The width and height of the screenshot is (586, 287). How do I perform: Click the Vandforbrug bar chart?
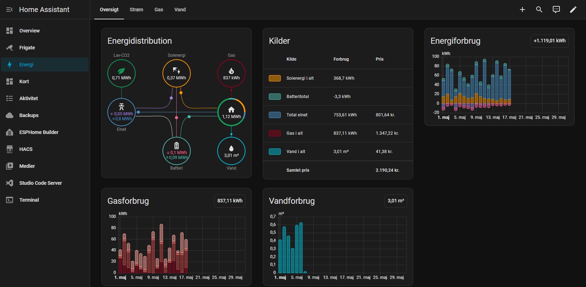pyautogui.click(x=338, y=246)
